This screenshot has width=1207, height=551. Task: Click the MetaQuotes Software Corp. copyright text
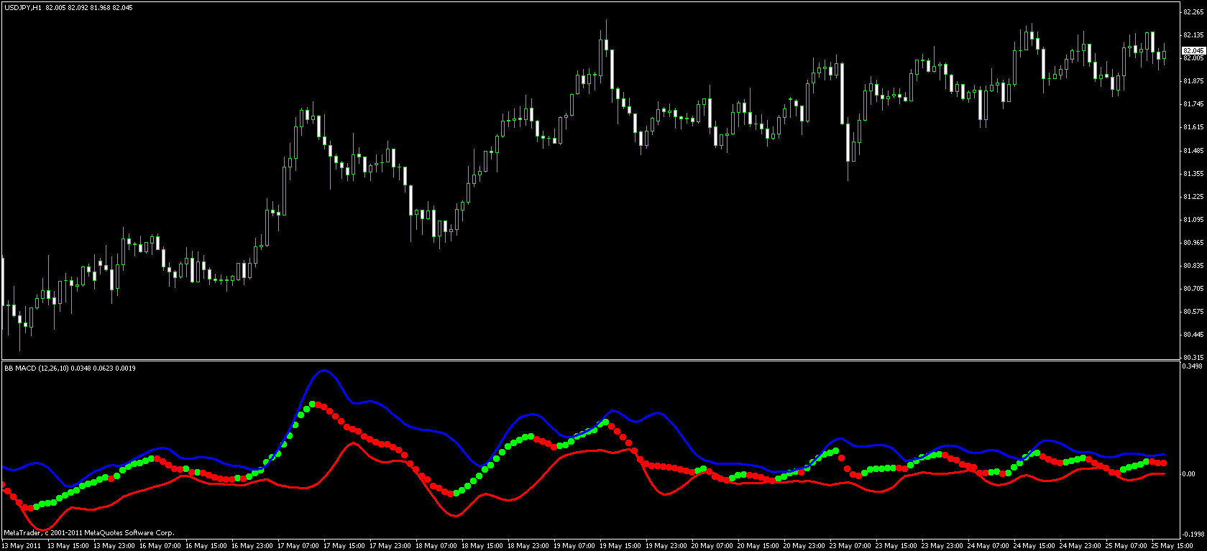(89, 533)
